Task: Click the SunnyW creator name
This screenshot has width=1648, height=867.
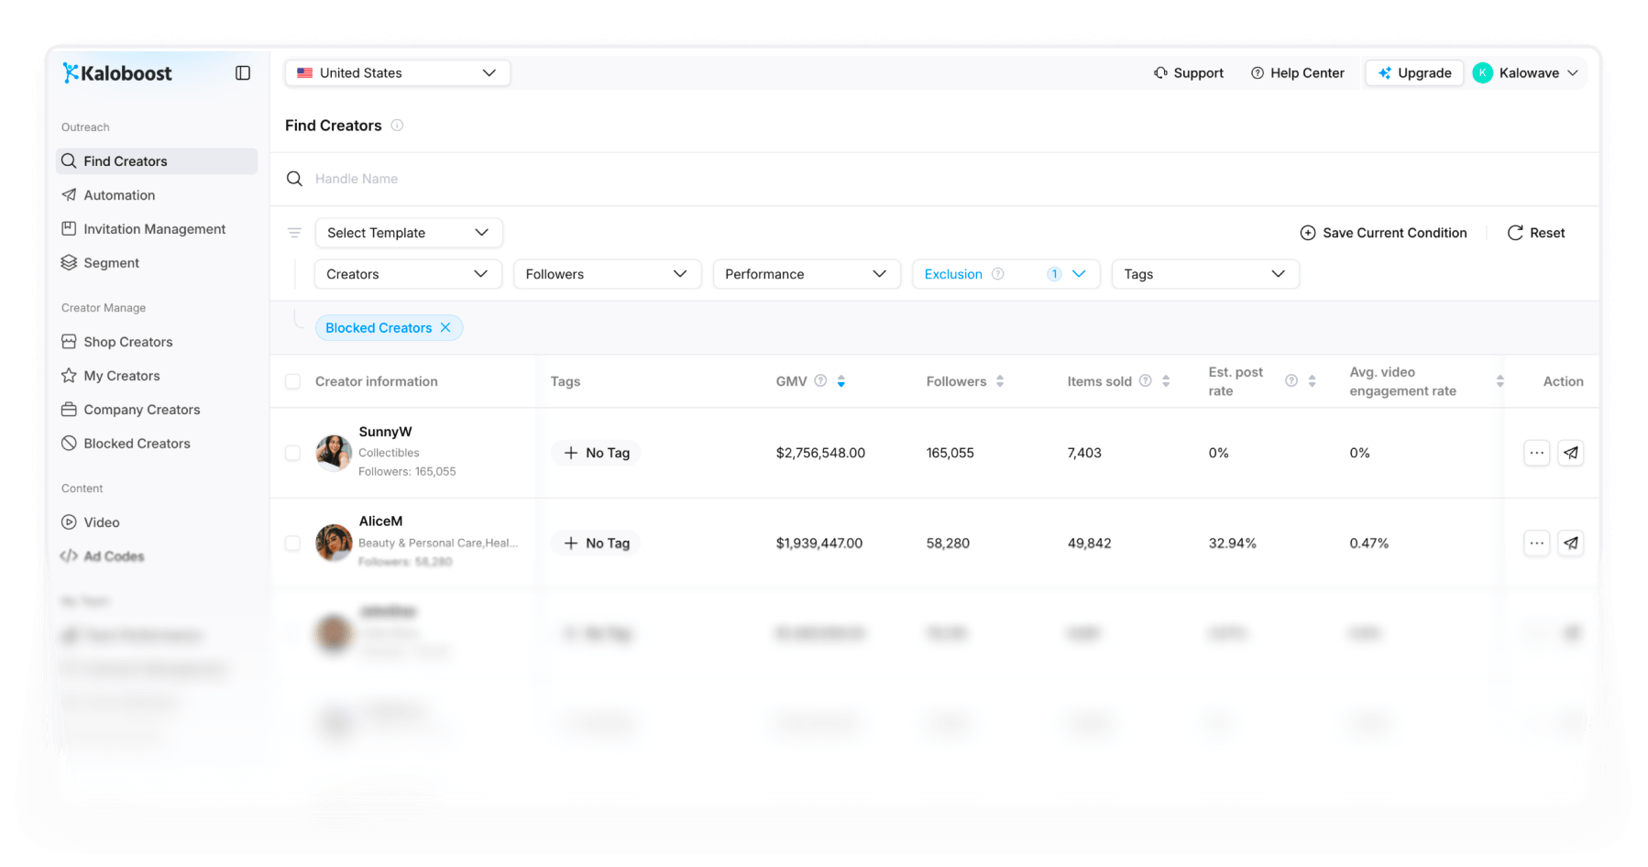Action: pos(385,432)
